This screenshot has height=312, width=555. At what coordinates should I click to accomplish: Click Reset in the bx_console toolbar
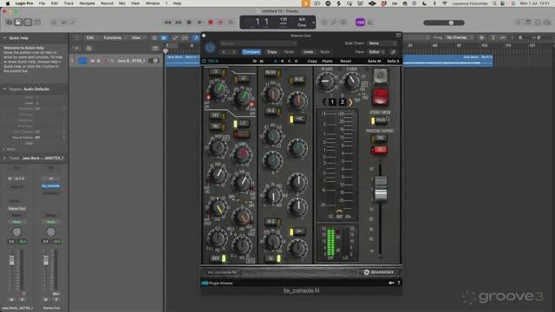345,62
